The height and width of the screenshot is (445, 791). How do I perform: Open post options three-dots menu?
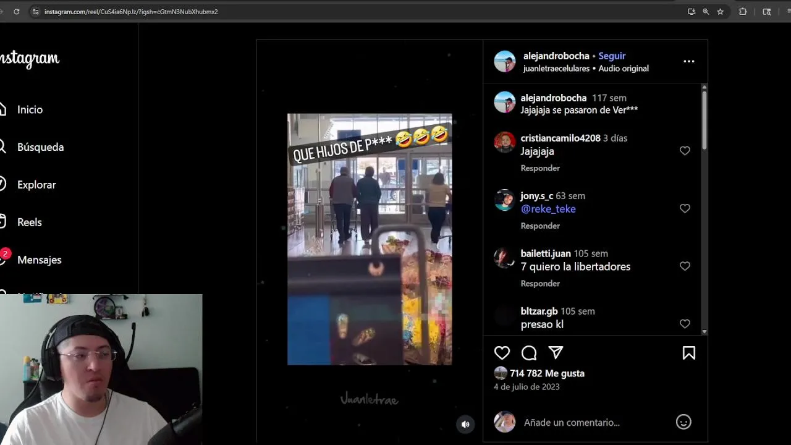point(688,61)
